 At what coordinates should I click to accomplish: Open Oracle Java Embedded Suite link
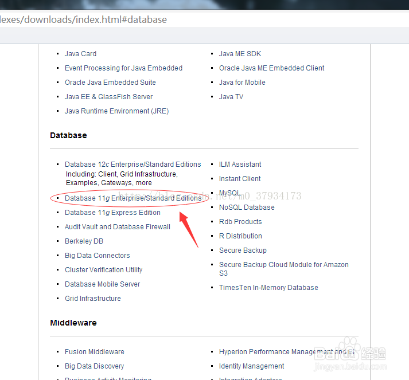pos(110,83)
